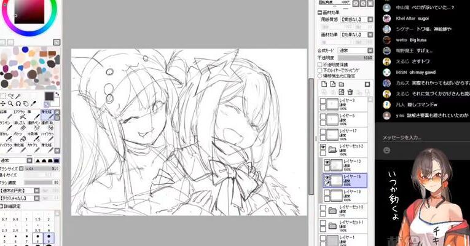This screenshot has height=246, width=470.
Task: Click the transparent color toggle below foreground swatch
Action: 47,105
